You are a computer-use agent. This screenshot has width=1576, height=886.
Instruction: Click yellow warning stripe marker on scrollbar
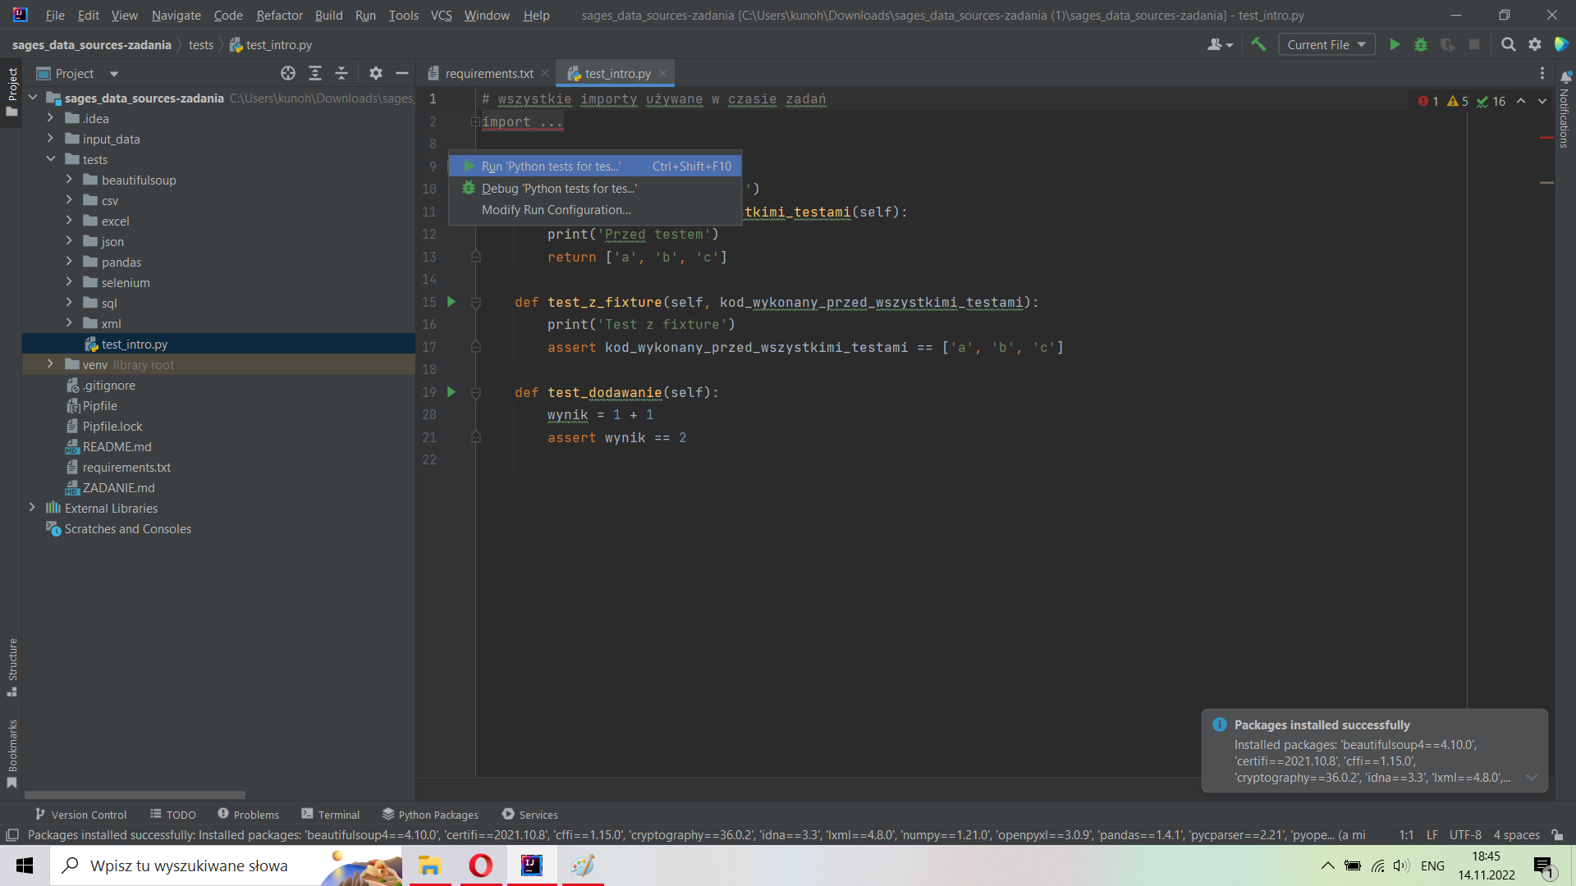click(x=1546, y=182)
